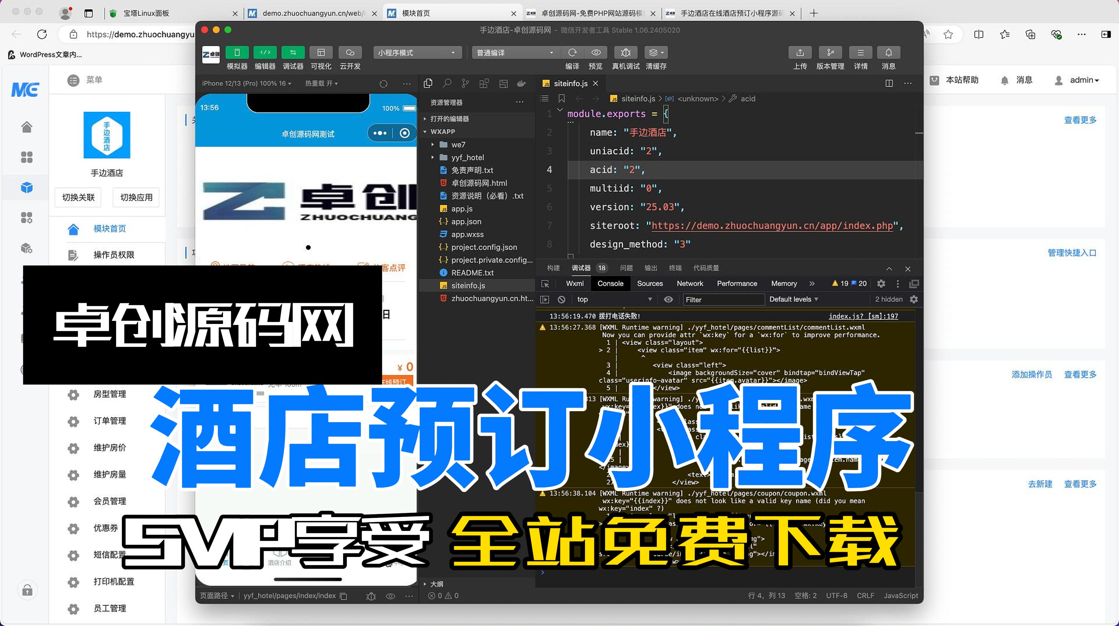This screenshot has height=626, width=1119.
Task: Click the 编译 compile refresh icon
Action: click(572, 52)
